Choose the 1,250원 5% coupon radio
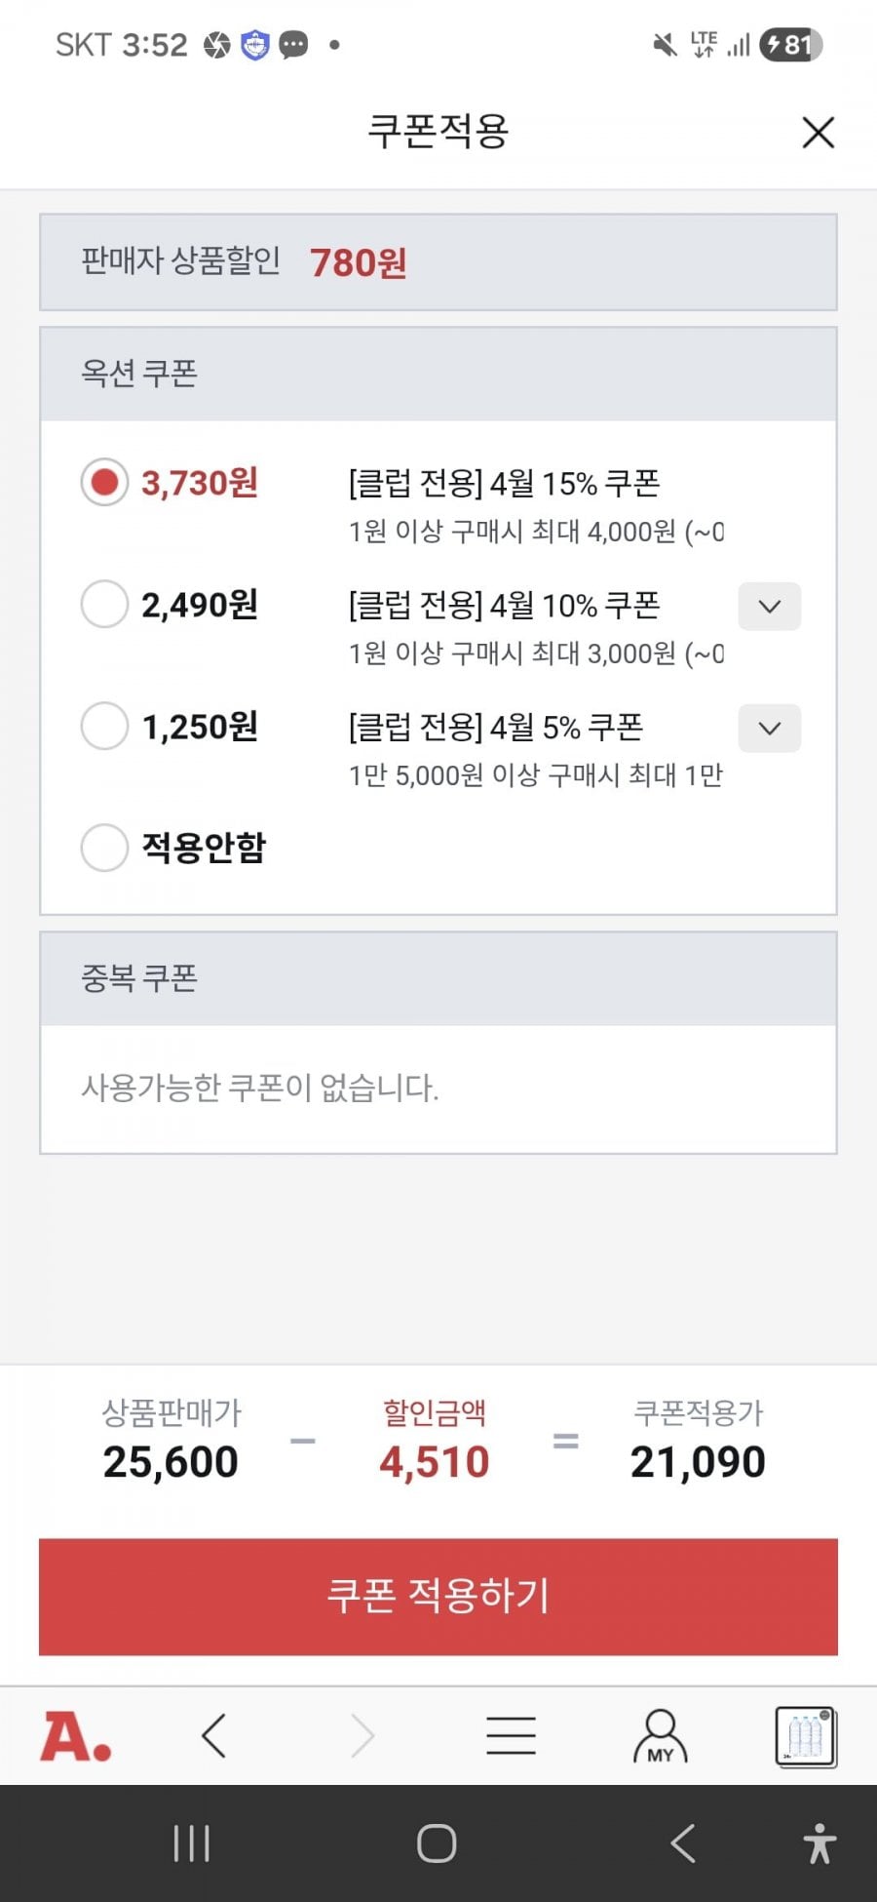 click(x=104, y=727)
